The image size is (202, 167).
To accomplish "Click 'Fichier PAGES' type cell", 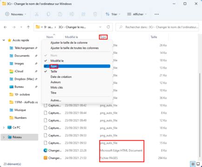I will (109, 158).
